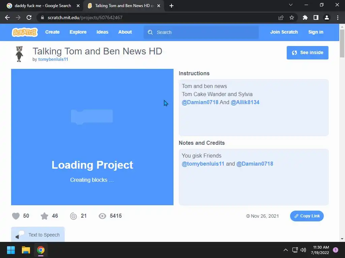Open a new browser tab
This screenshot has height=258, width=345.
[x=171, y=6]
